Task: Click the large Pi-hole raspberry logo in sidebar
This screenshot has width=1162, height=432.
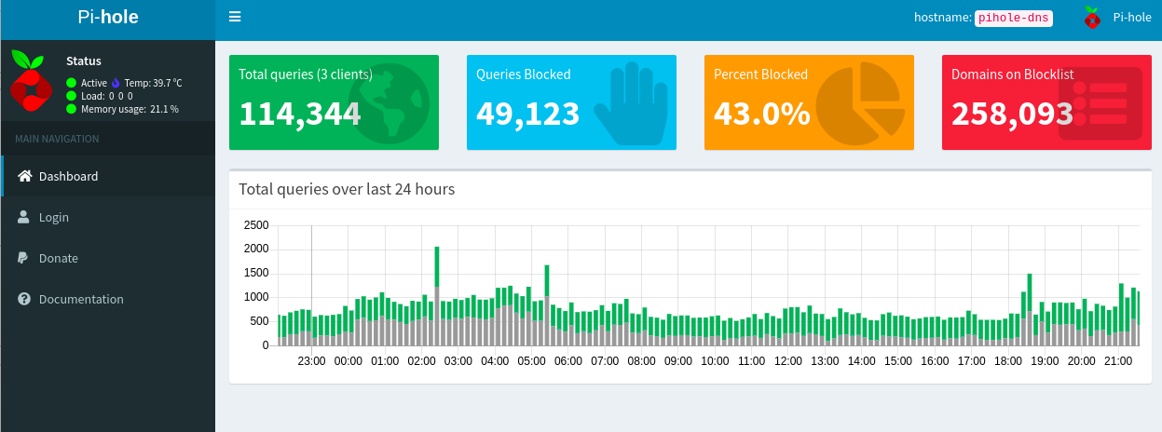Action: coord(31,82)
